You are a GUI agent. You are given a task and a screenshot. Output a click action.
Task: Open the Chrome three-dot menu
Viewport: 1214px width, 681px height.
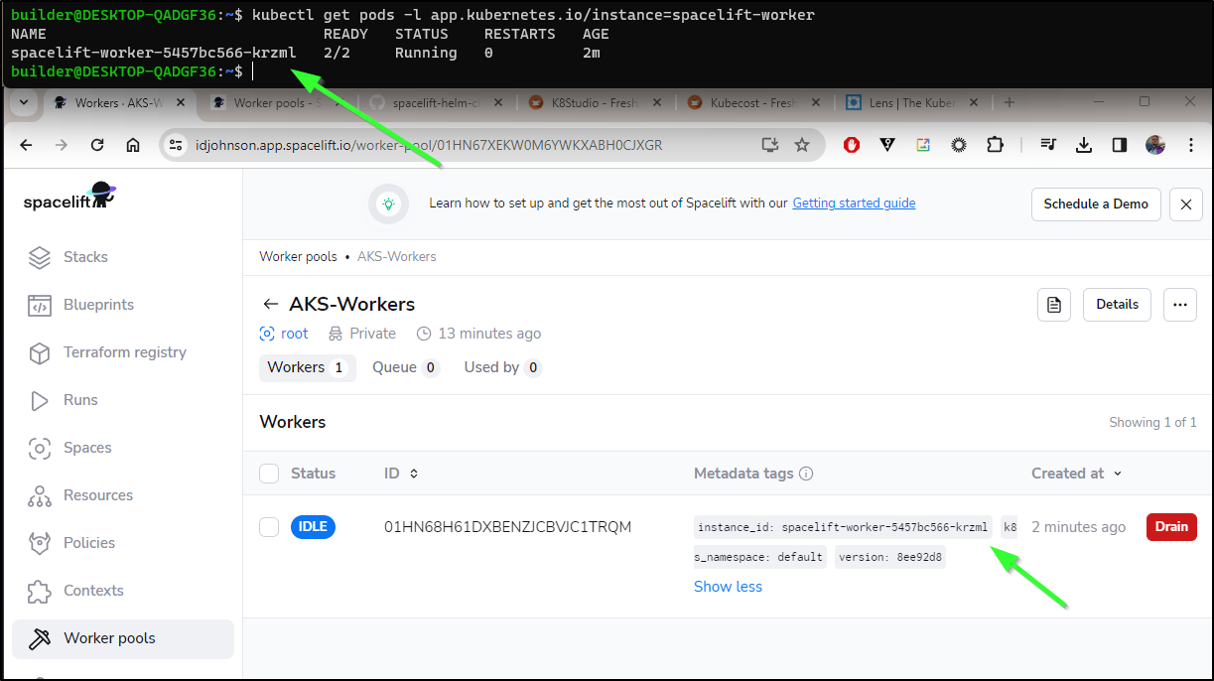[x=1191, y=145]
